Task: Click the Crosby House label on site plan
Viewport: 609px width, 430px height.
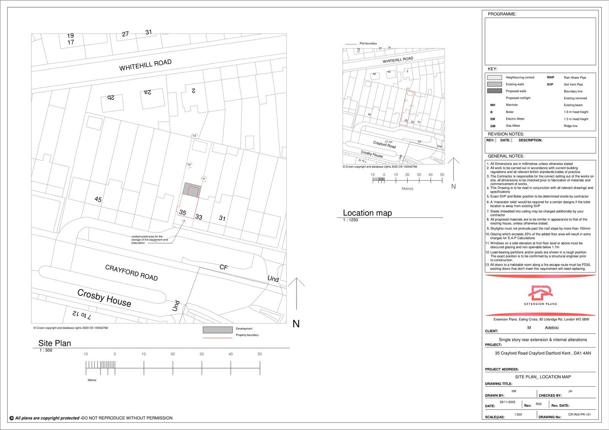Action: (x=104, y=298)
